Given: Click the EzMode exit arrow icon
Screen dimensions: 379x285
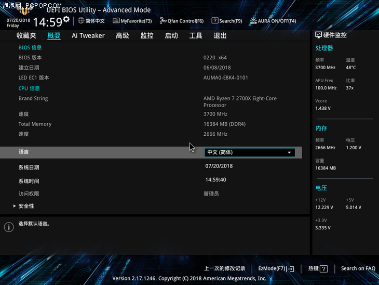Looking at the screenshot, I should pos(291,268).
